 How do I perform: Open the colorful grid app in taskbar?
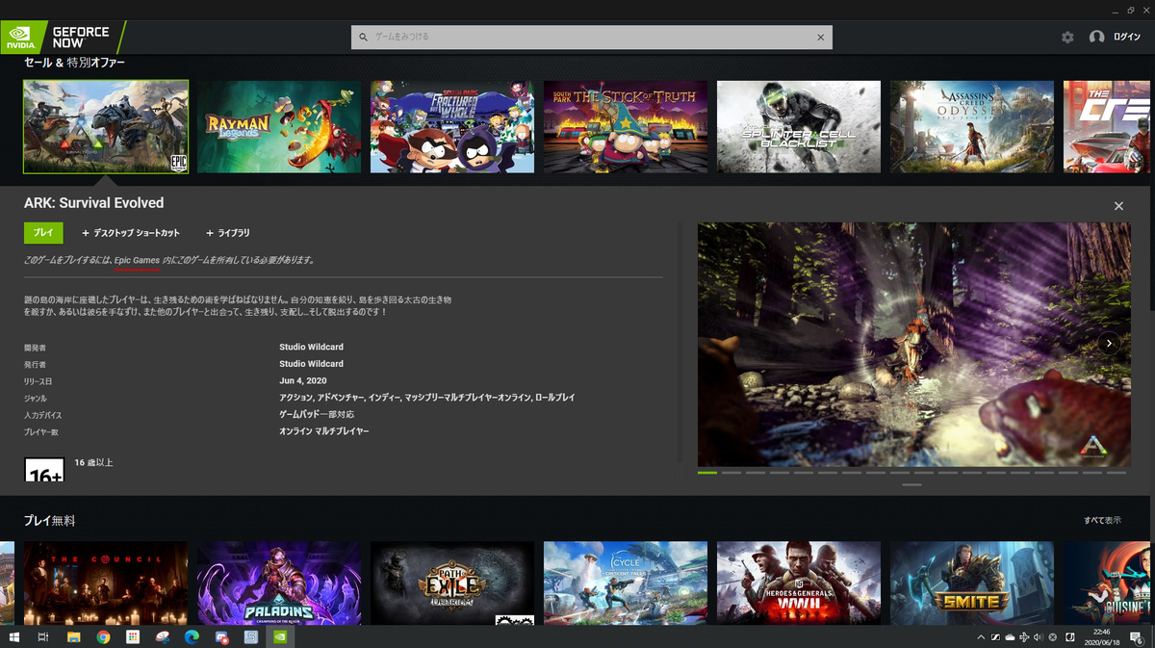click(133, 637)
